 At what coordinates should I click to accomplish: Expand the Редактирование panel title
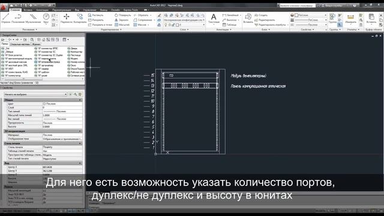[111, 29]
